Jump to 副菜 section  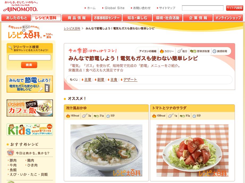click(101, 80)
